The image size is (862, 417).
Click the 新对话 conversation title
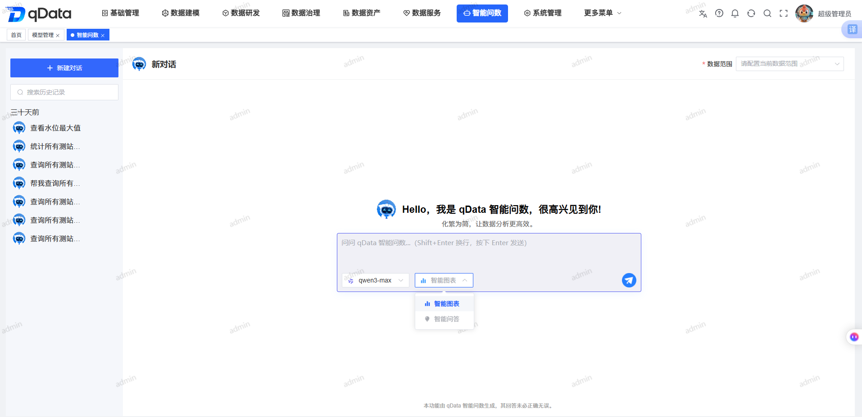pos(164,64)
